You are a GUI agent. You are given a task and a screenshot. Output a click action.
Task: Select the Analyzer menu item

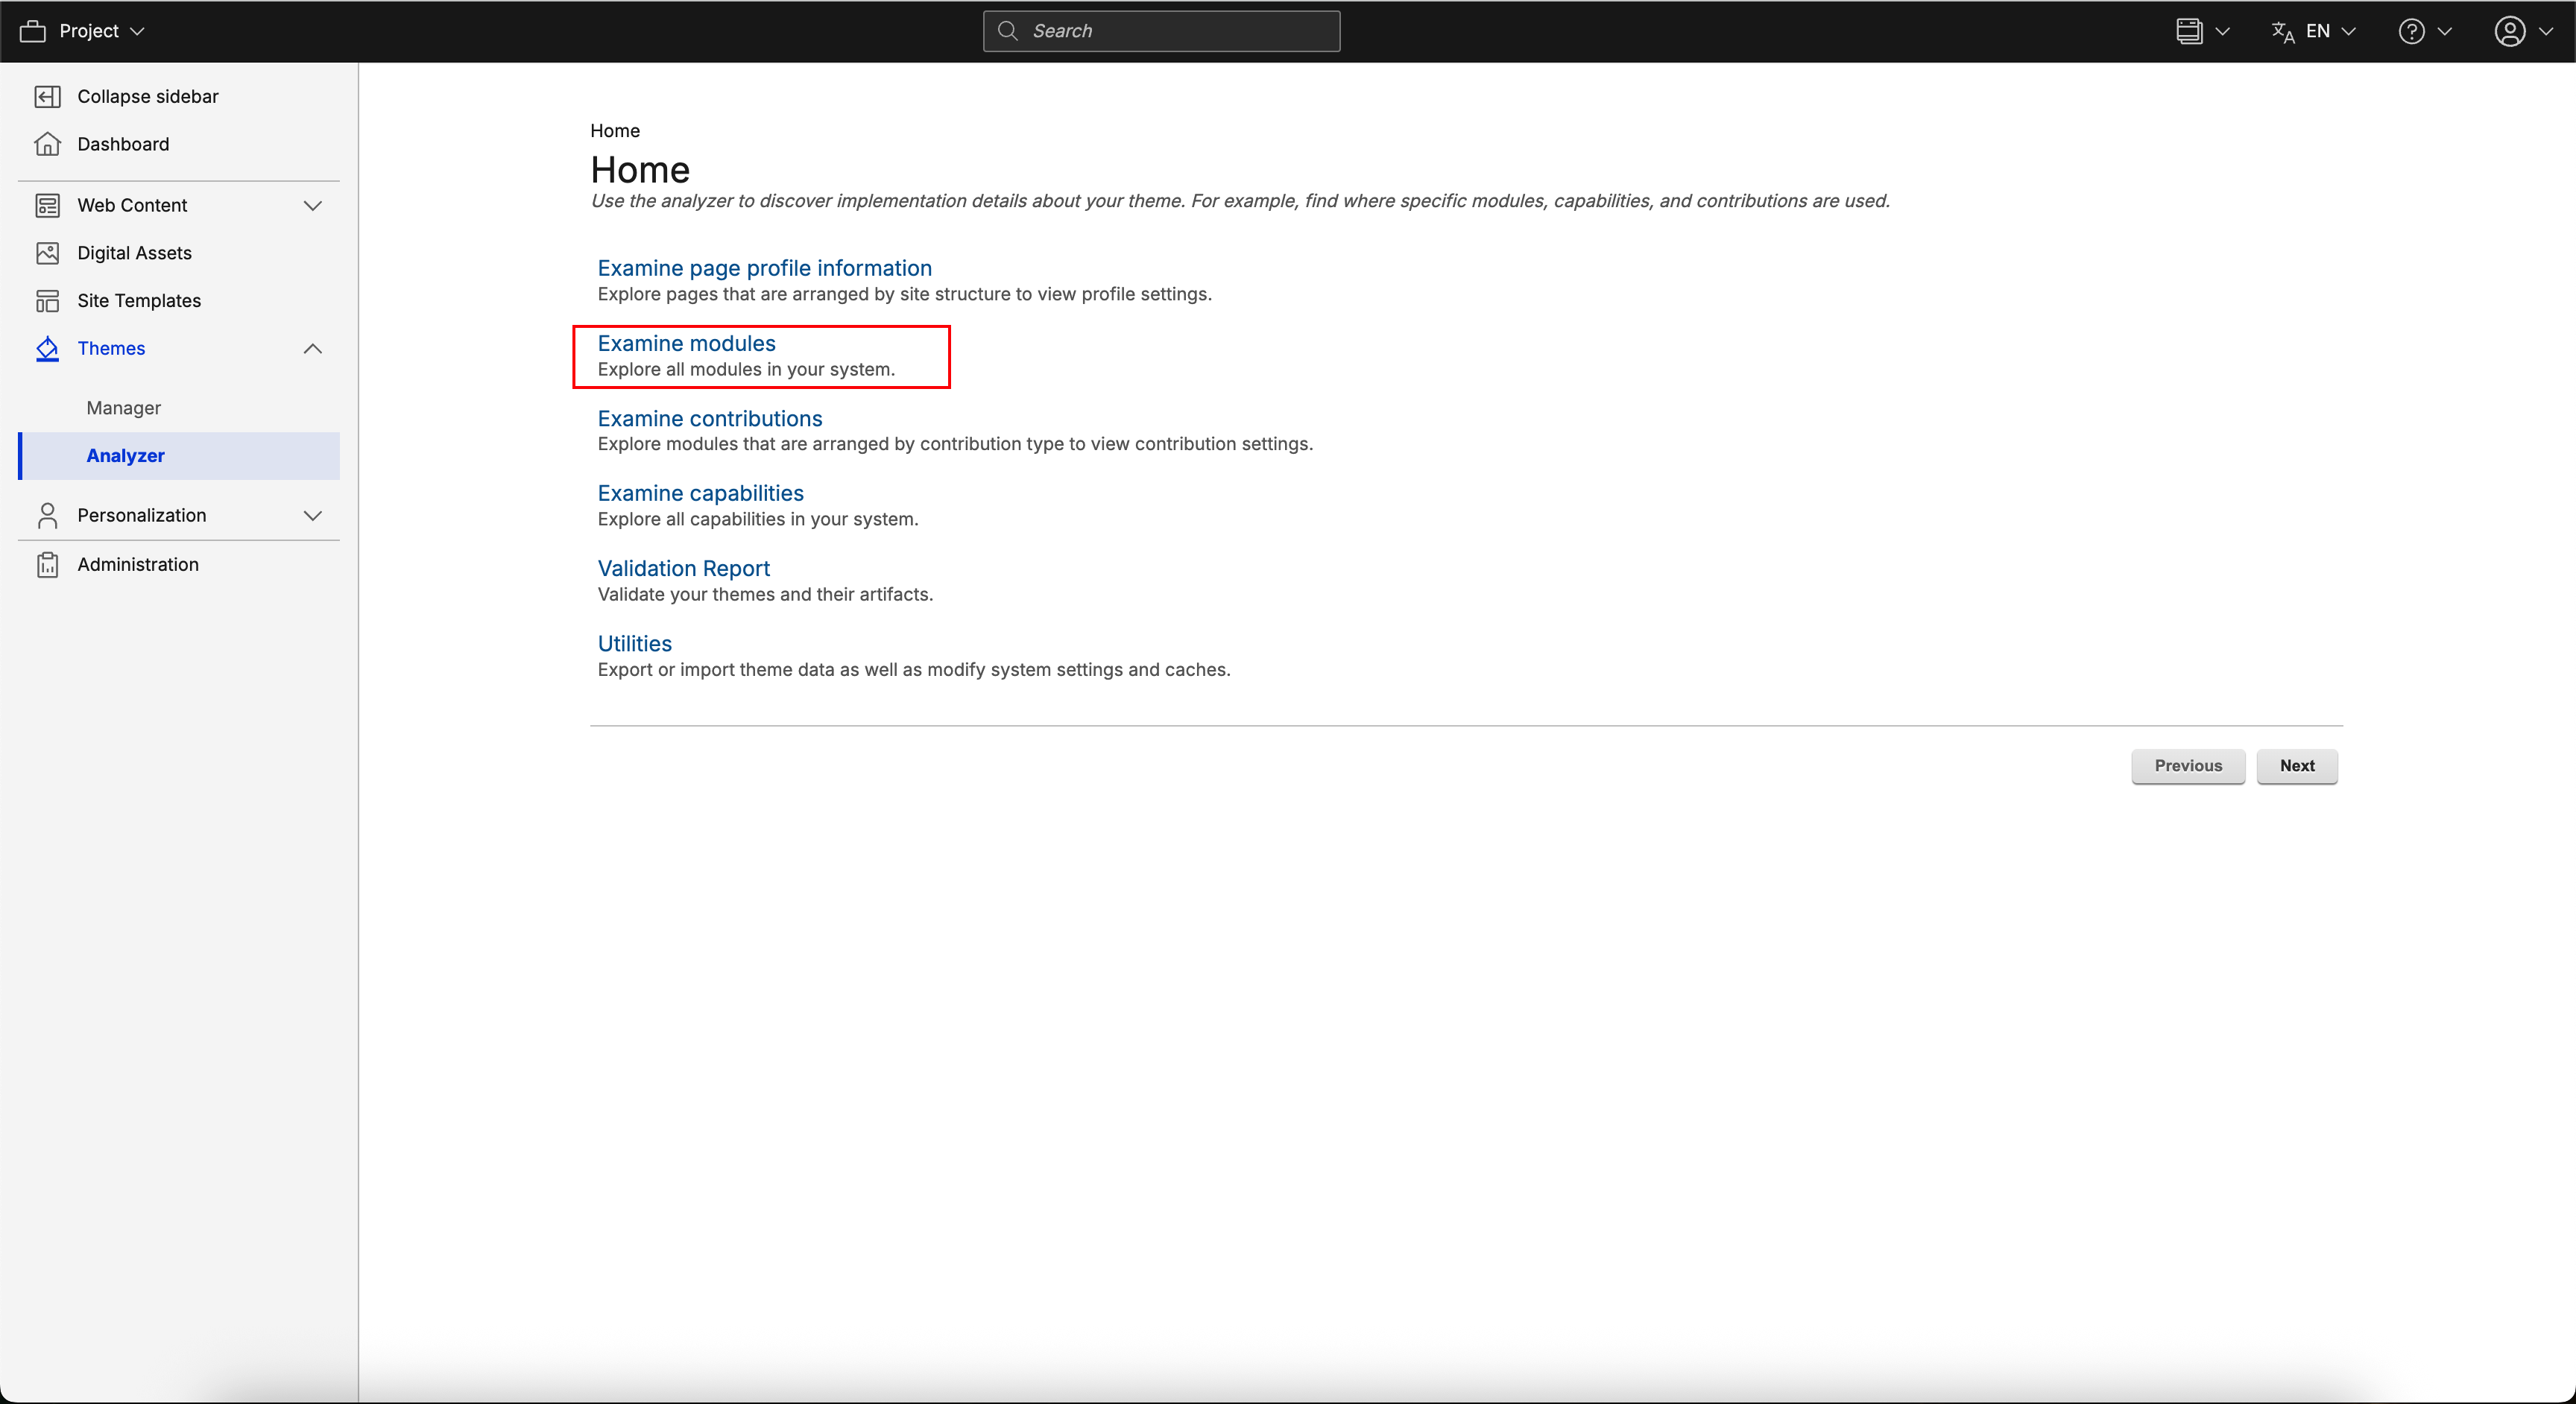click(125, 456)
